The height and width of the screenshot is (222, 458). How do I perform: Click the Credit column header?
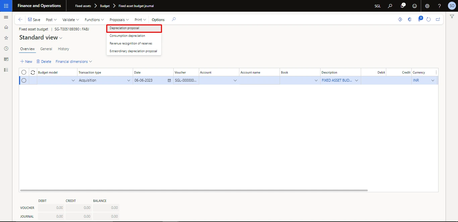point(399,72)
